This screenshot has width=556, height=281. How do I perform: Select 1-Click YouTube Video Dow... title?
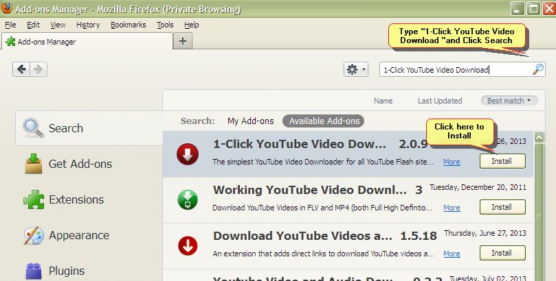[299, 144]
